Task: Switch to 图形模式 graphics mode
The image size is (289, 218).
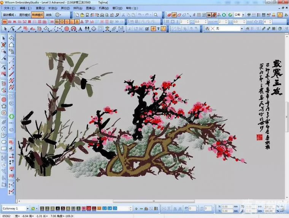Action: [x=25, y=15]
